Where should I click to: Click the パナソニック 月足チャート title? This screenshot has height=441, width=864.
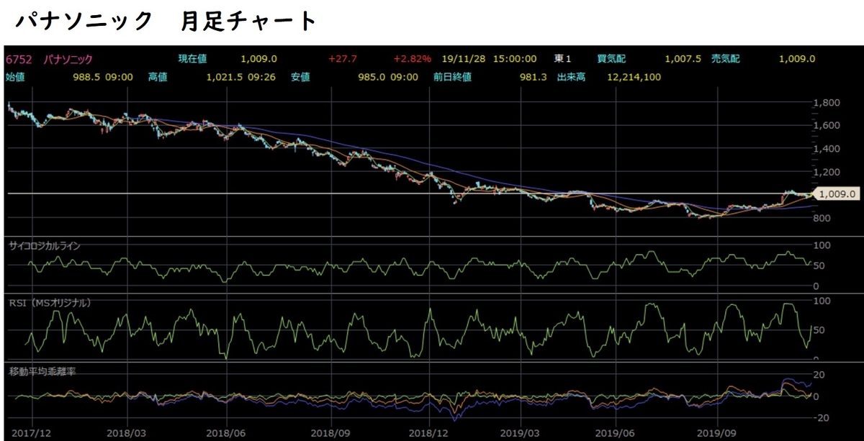pos(167,22)
